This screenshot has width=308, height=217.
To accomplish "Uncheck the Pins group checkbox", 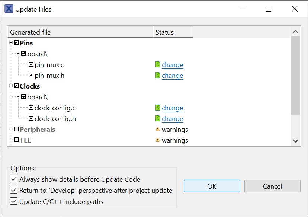I will click(16, 43).
